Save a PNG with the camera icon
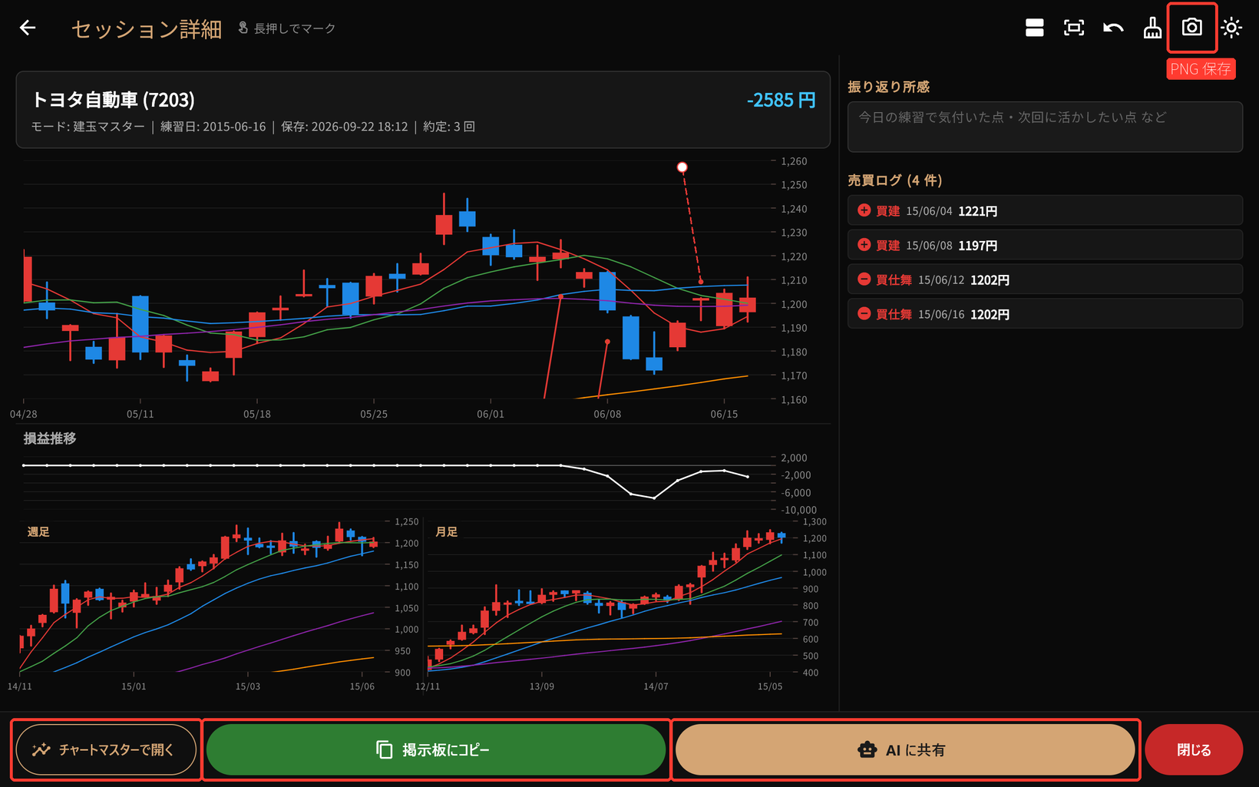The width and height of the screenshot is (1259, 787). (1191, 28)
